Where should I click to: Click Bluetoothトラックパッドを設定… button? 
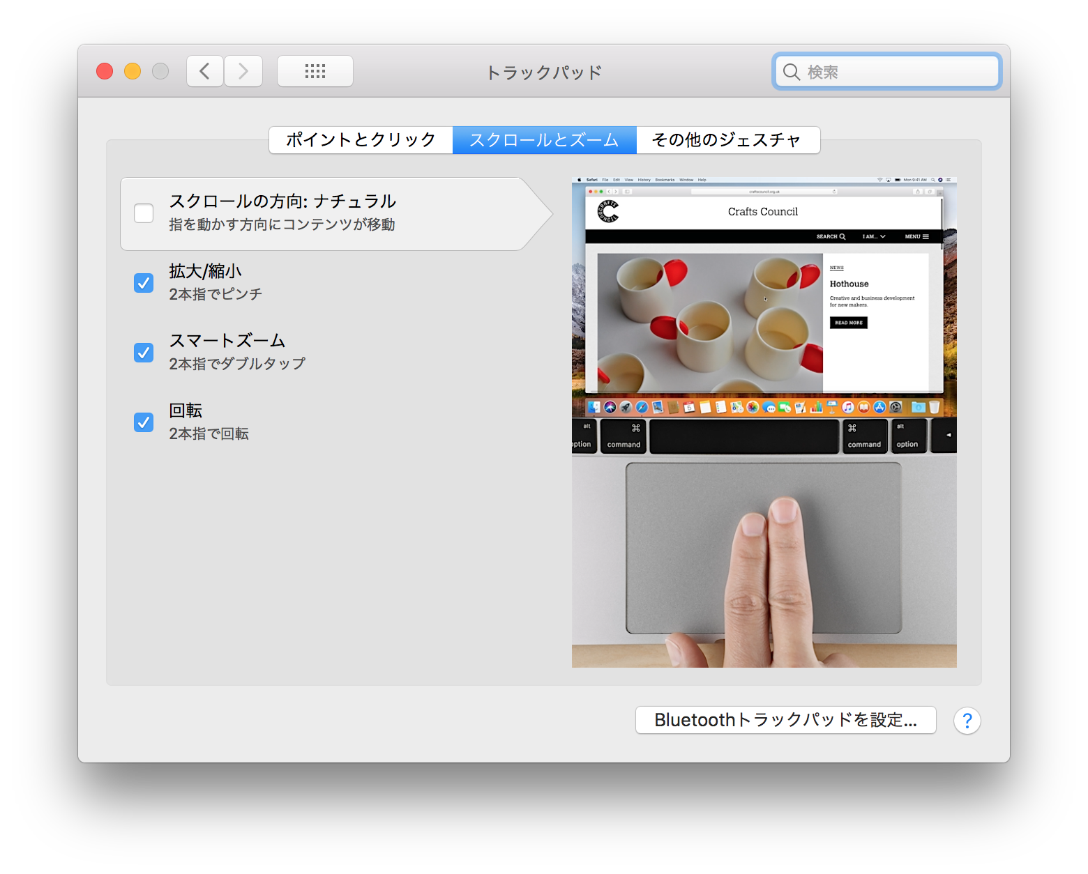[786, 720]
